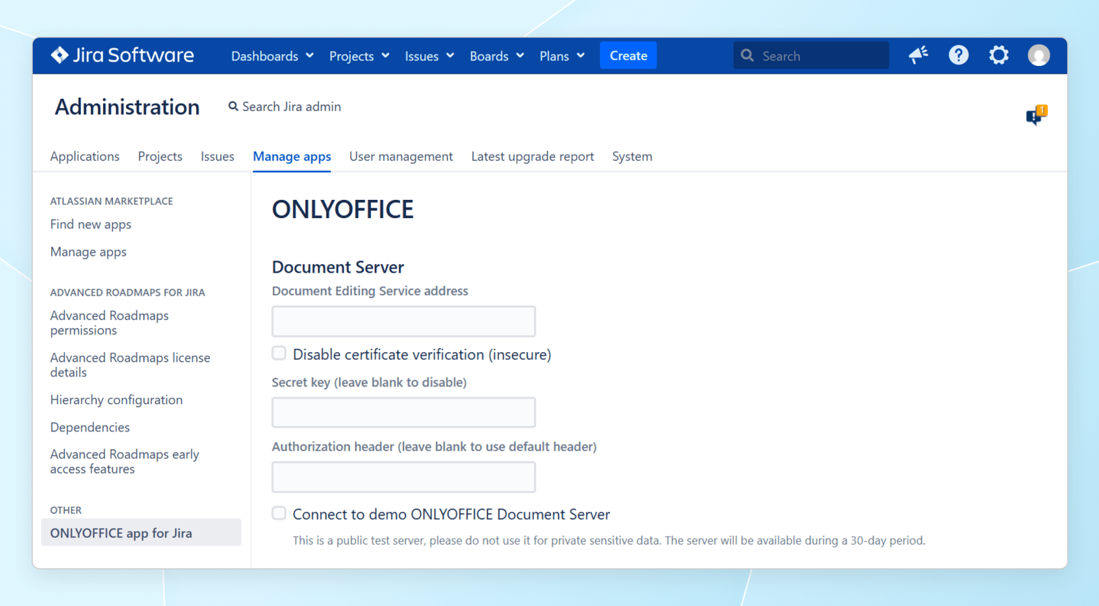Open the user profile avatar
Screen dimensions: 1099x606
tap(1038, 55)
